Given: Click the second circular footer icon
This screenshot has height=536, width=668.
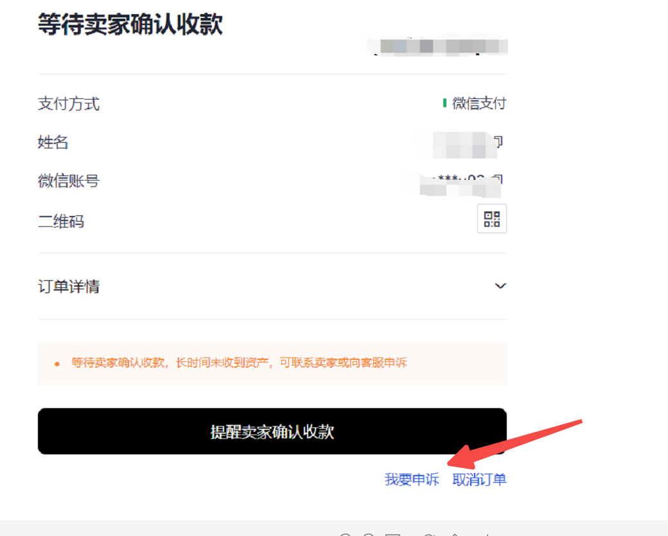Looking at the screenshot, I should click(x=369, y=534).
